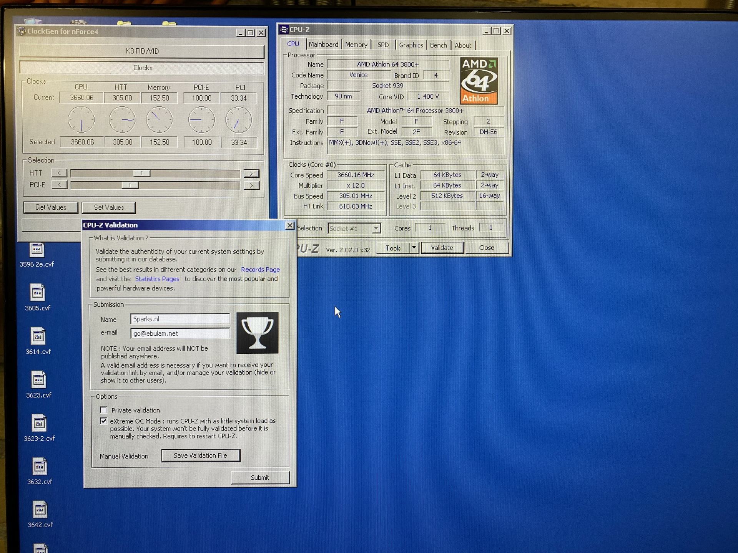Click the Current PCI value 33.34
This screenshot has width=738, height=553.
[x=239, y=98]
